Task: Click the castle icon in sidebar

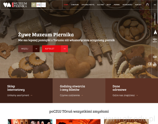Action: tap(155, 32)
